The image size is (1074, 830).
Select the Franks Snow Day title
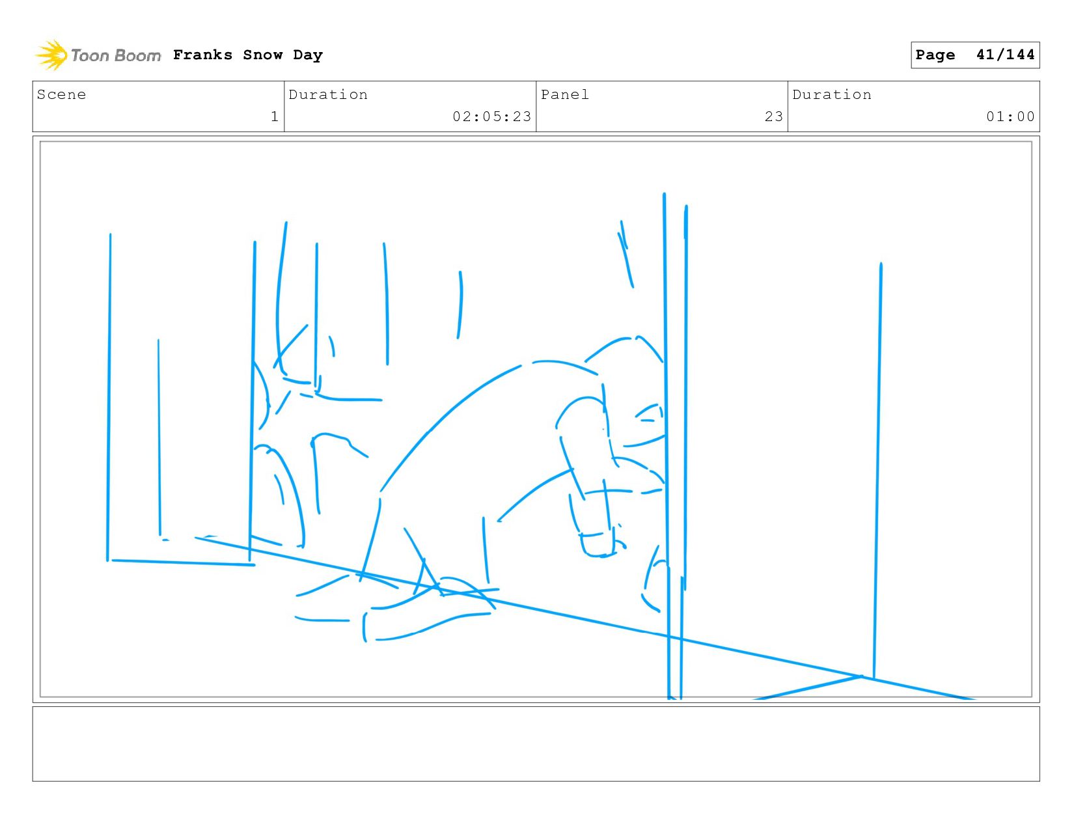248,55
